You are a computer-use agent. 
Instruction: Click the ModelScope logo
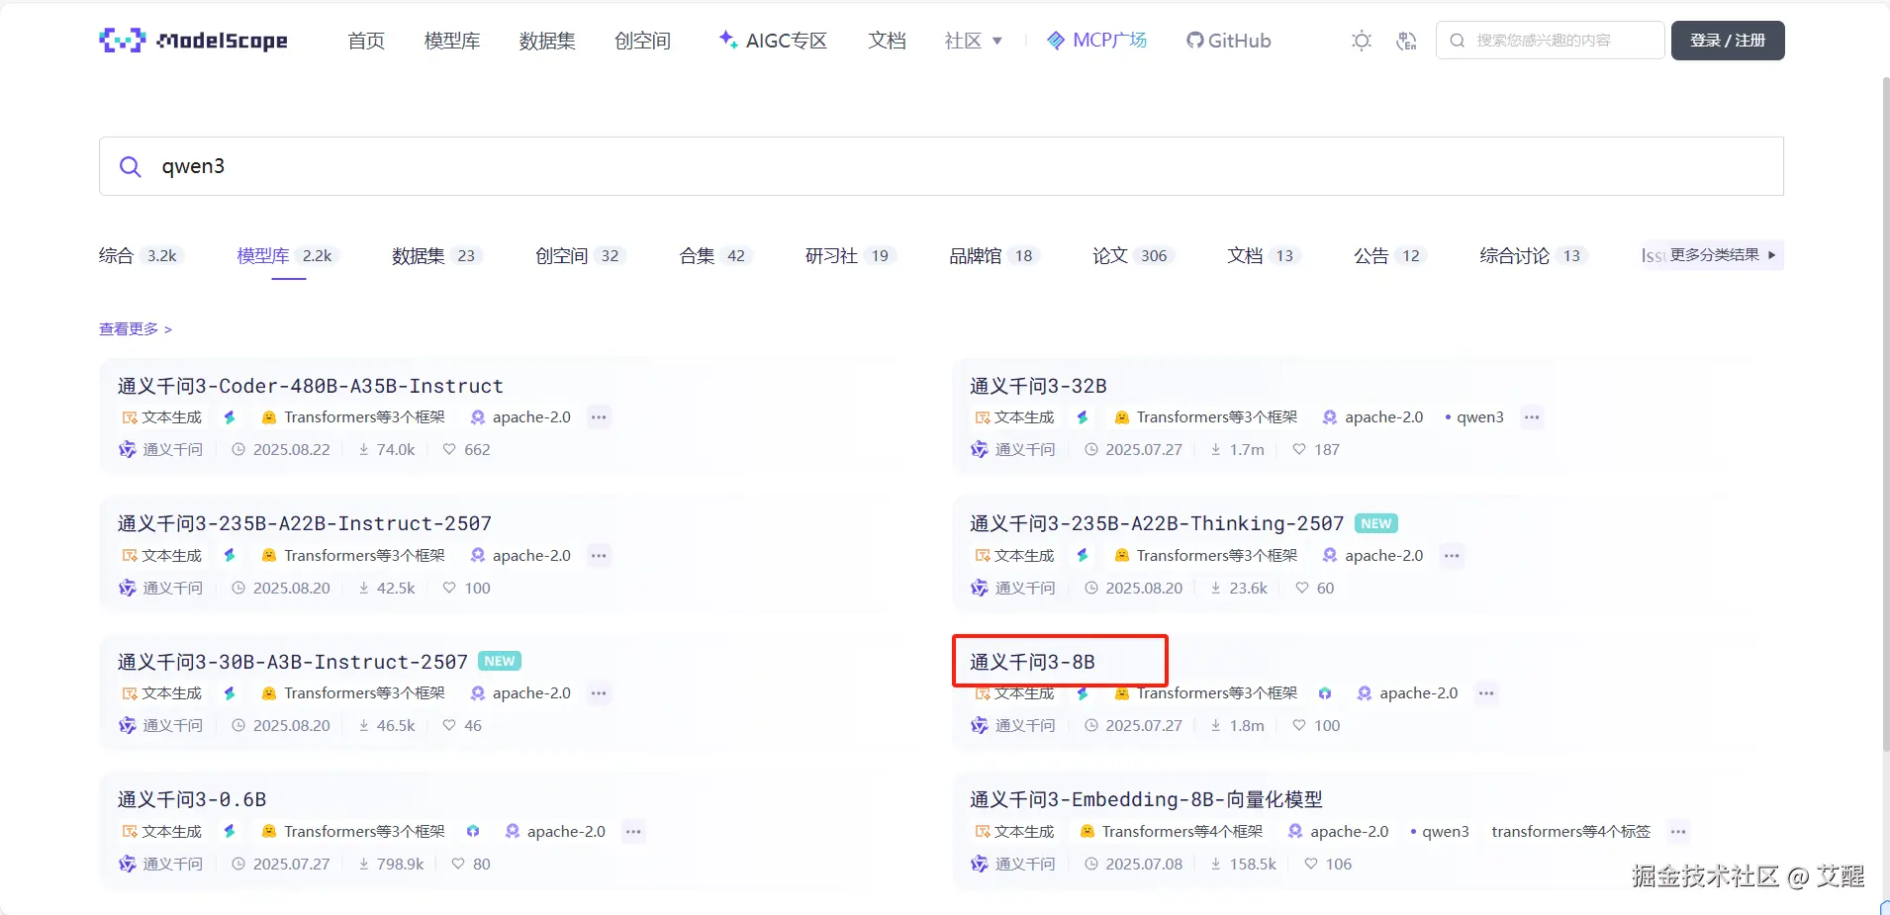coord(193,40)
